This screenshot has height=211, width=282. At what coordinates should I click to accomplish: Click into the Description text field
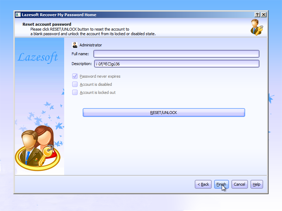coord(177,64)
